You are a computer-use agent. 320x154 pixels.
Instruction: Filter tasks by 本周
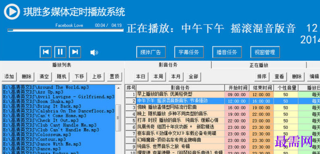[x=158, y=77]
